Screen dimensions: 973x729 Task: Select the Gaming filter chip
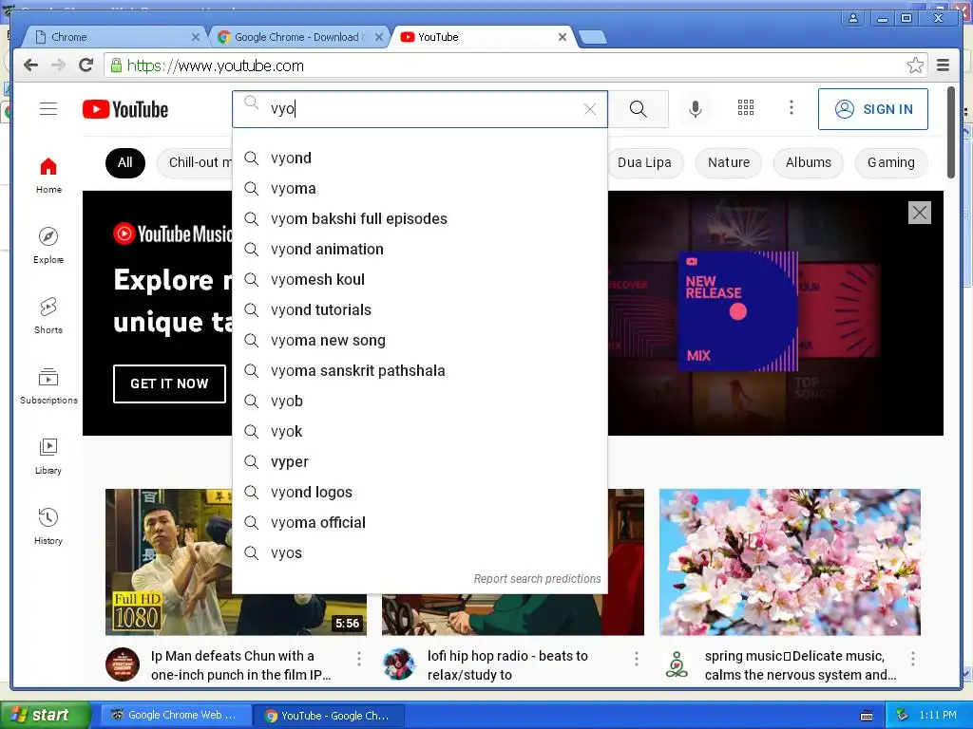click(891, 162)
